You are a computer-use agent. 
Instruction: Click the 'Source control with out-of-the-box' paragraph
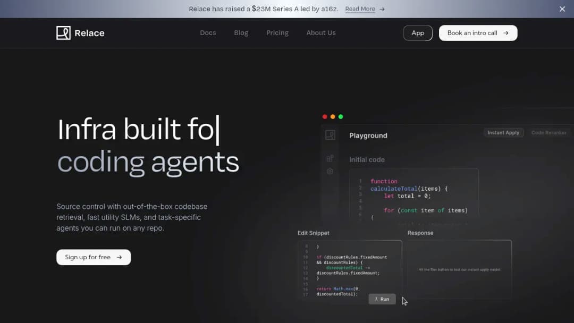(x=132, y=217)
